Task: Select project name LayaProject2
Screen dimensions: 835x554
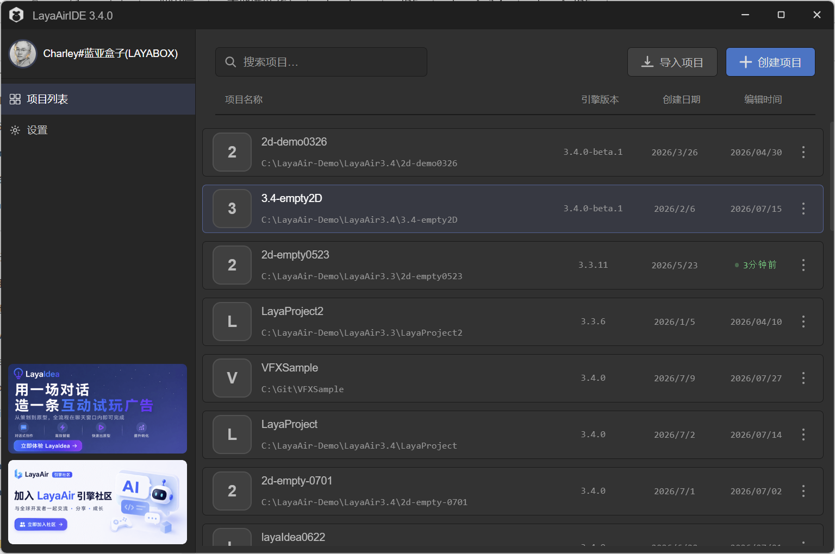Action: (292, 311)
